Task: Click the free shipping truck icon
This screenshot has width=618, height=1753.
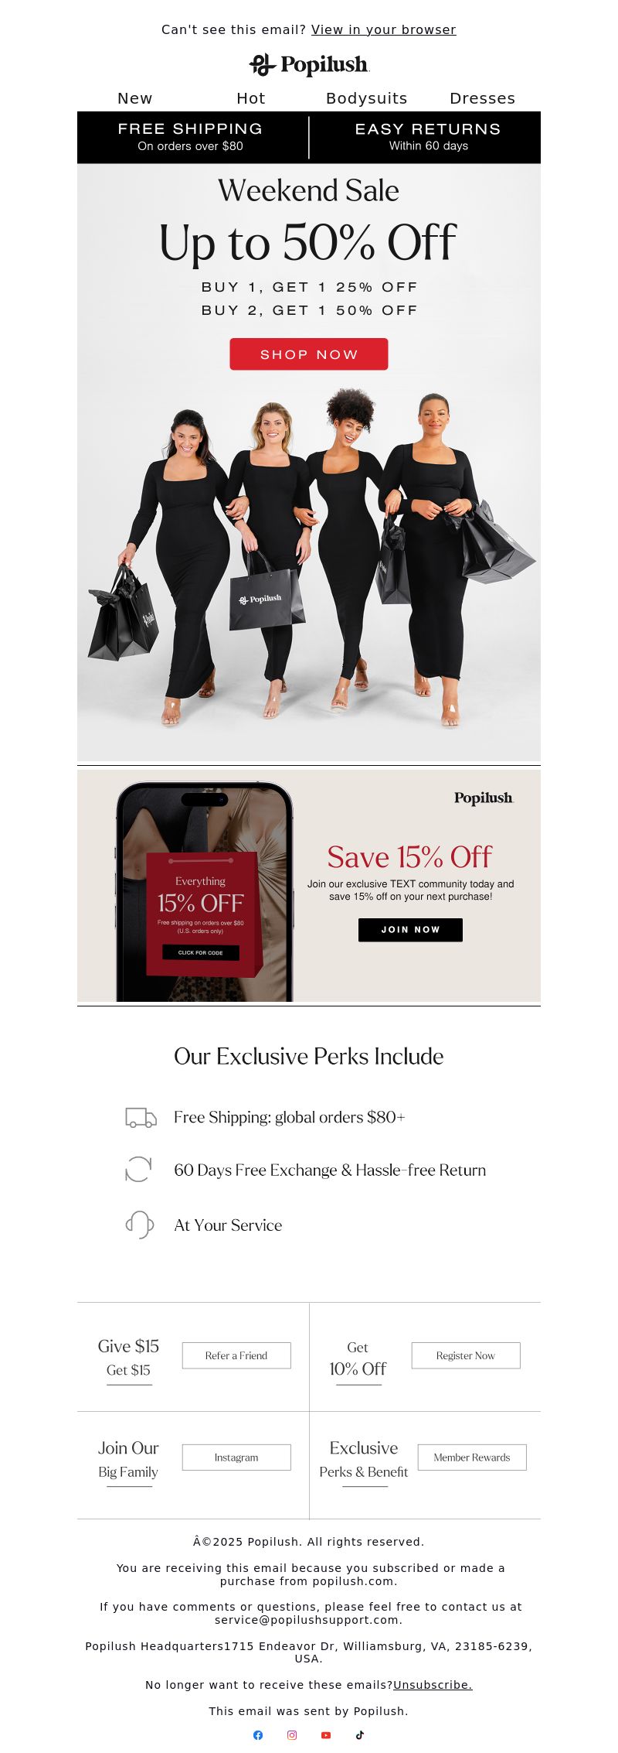Action: click(141, 1118)
